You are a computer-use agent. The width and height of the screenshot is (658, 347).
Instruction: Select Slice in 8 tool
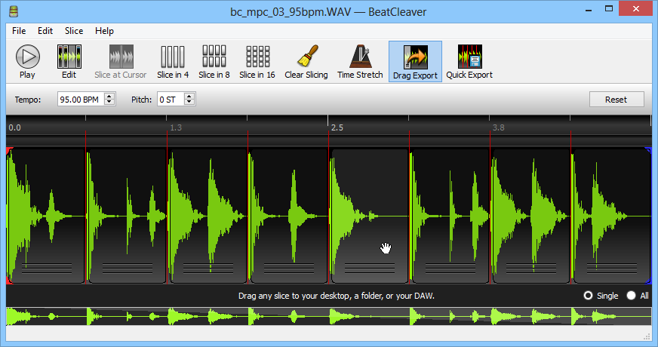click(x=214, y=62)
